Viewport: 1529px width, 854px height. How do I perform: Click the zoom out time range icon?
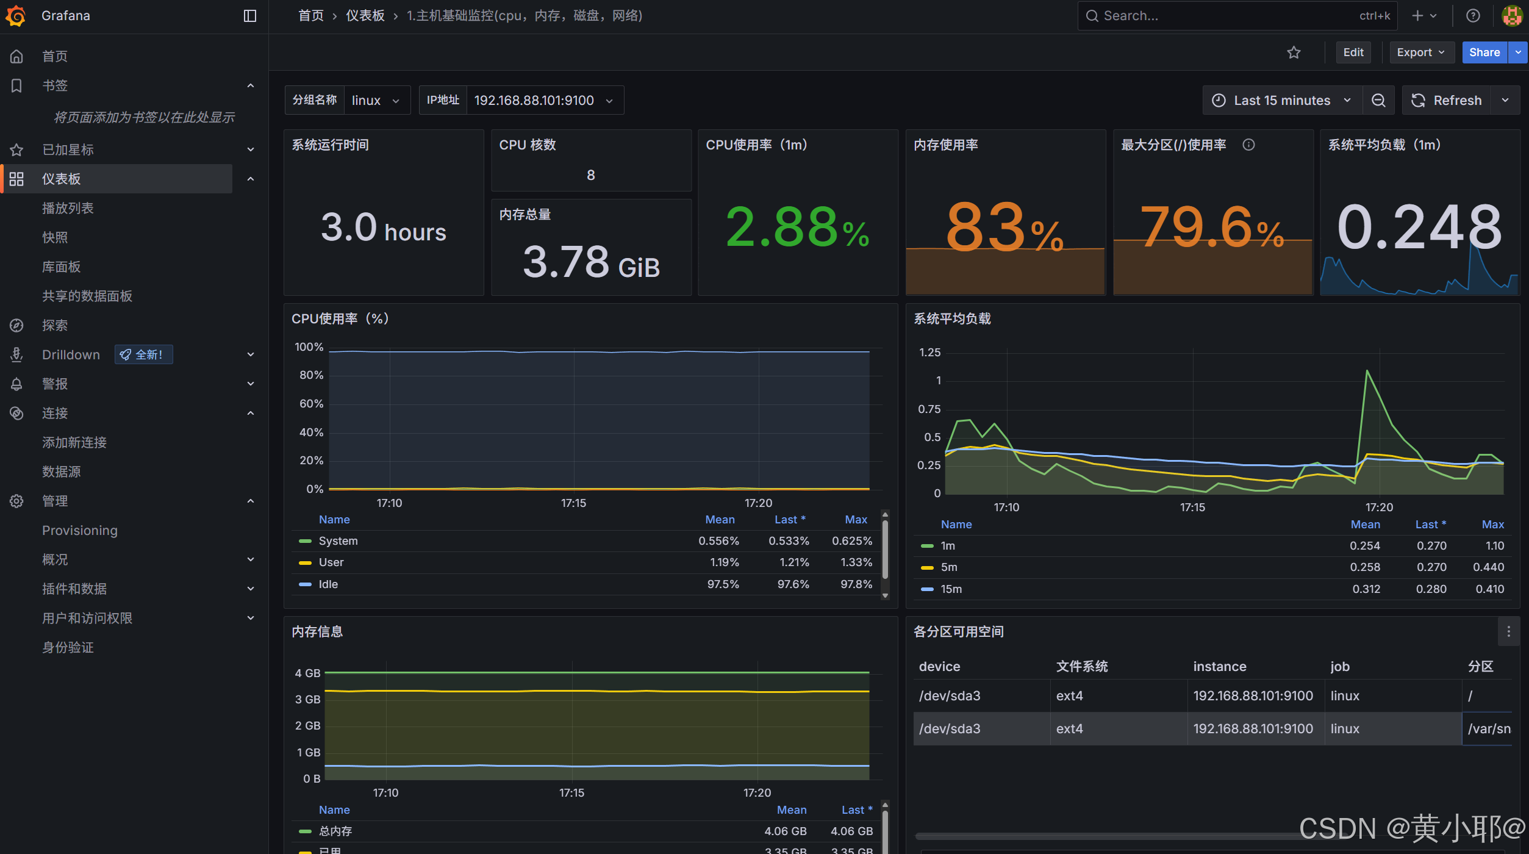[x=1378, y=100]
